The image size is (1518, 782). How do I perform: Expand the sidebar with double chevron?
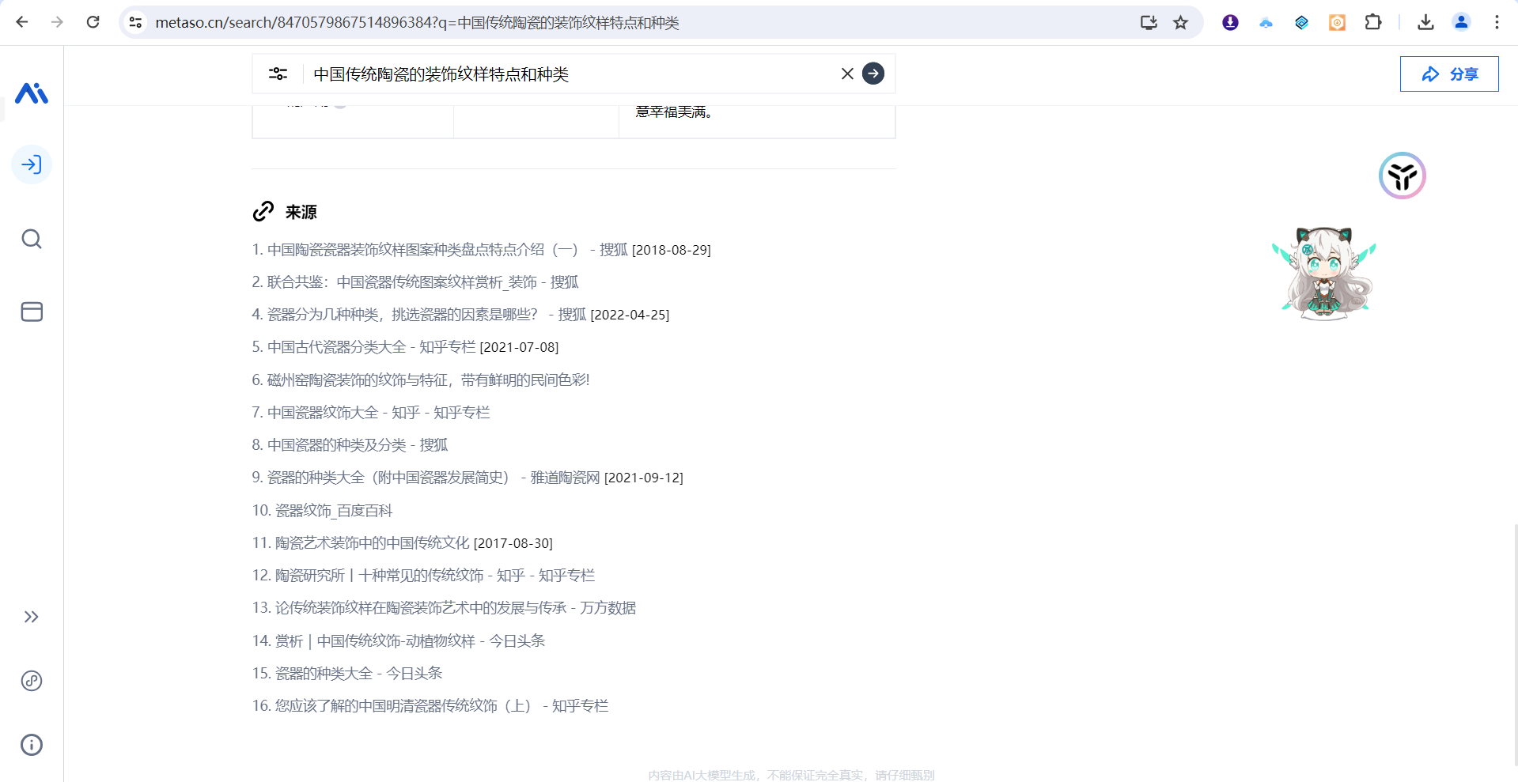click(x=32, y=617)
